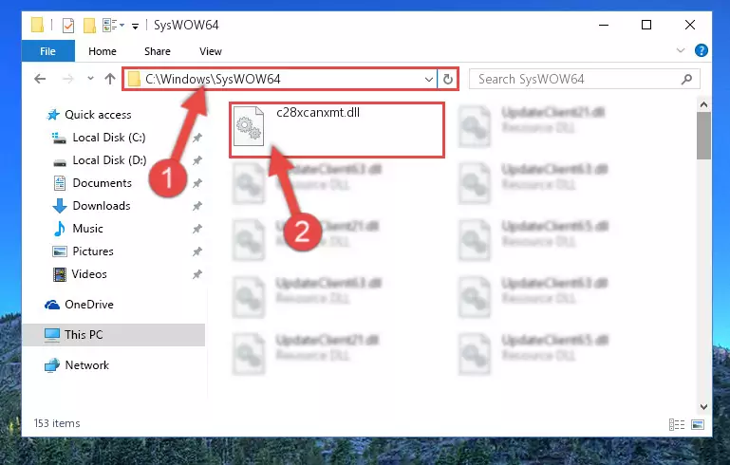Click the pin icon beside Music
This screenshot has height=465, width=730.
tap(197, 229)
